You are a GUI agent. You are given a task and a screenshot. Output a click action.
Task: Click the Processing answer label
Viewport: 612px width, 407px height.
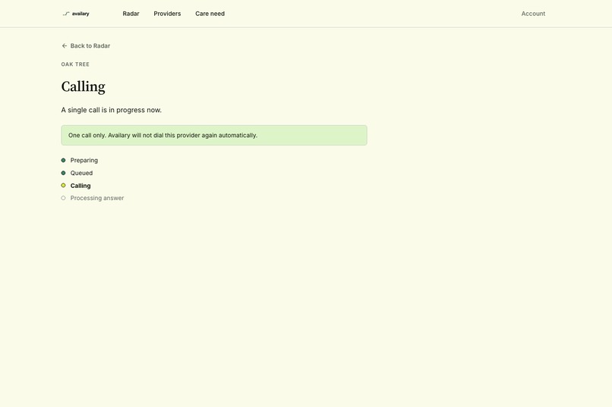(x=97, y=198)
